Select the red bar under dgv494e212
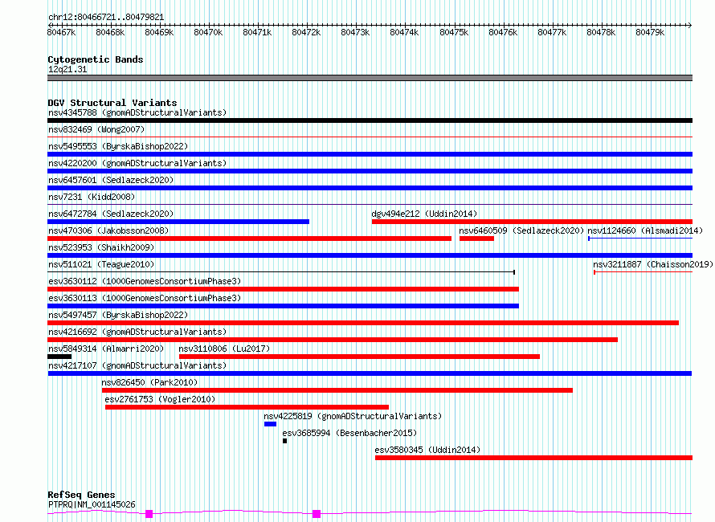Image resolution: width=715 pixels, height=522 pixels. click(x=532, y=222)
